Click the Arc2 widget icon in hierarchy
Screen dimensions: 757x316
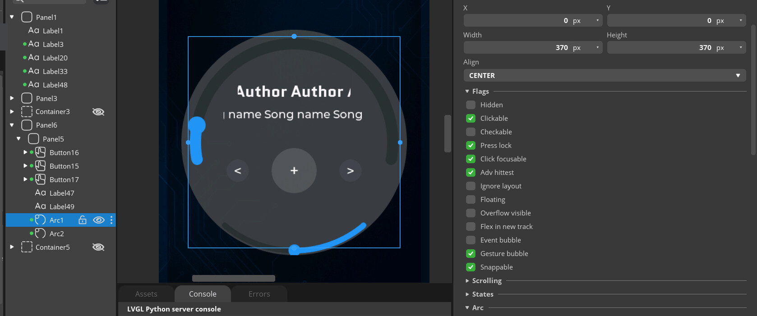click(41, 234)
